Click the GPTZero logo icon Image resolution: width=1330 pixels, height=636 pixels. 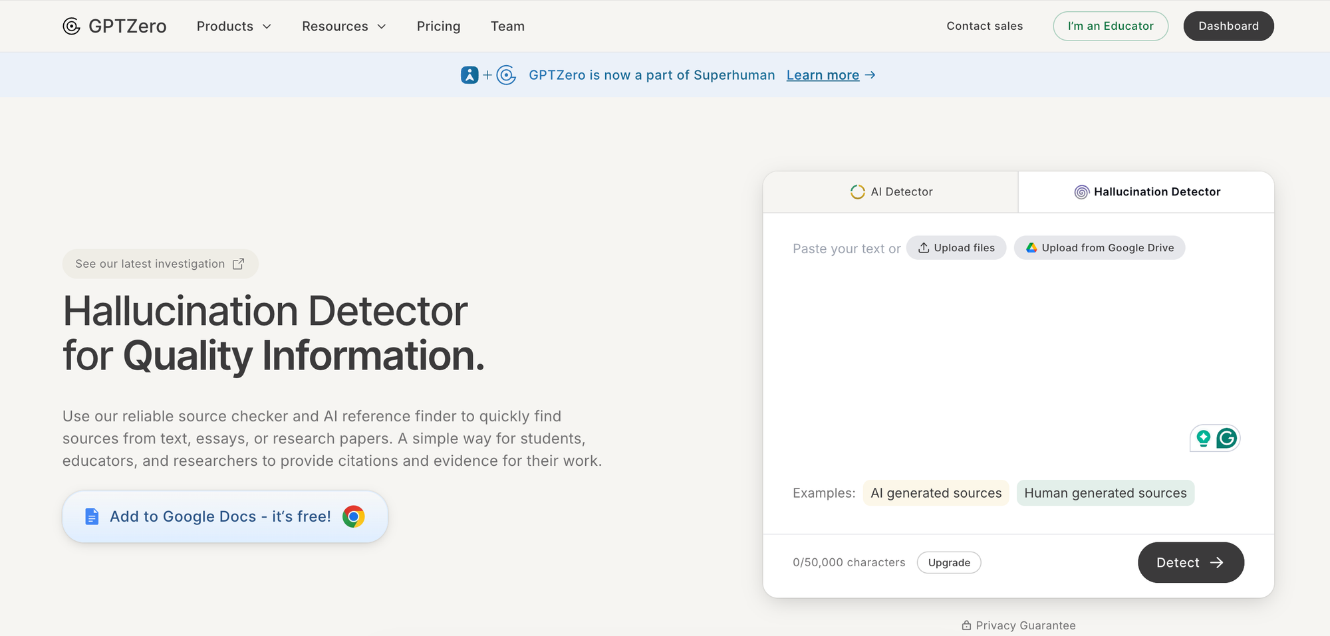point(71,26)
